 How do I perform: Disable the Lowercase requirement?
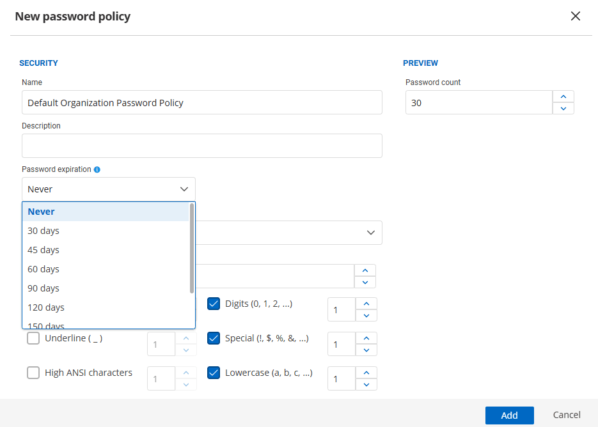pos(214,373)
